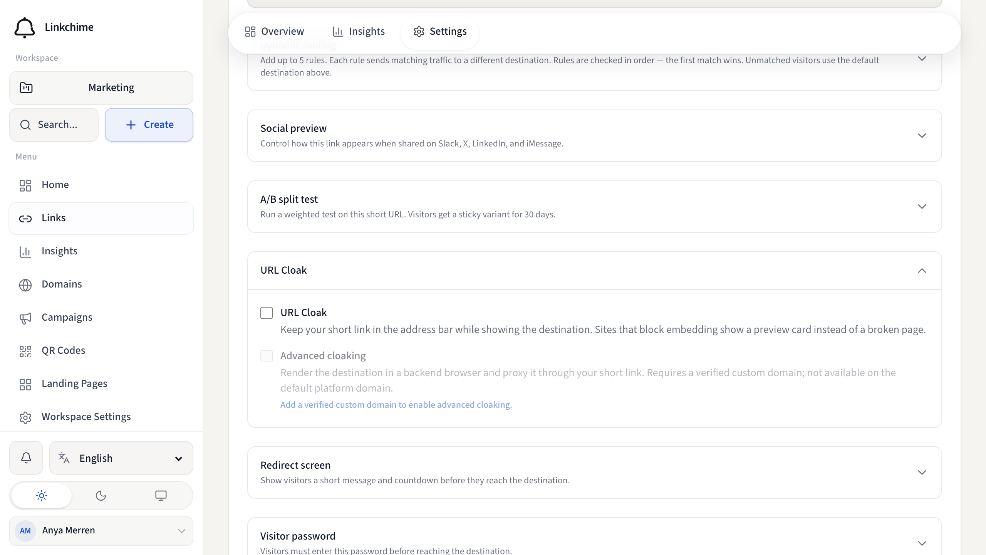
Task: Open QR Codes in the sidebar
Action: [101, 351]
